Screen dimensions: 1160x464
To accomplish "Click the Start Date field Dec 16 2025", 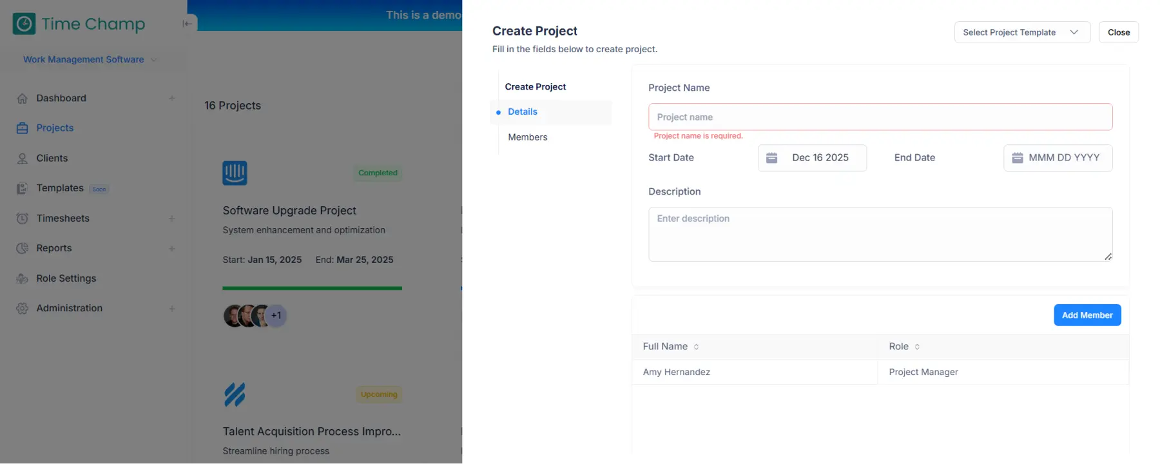I will [x=812, y=158].
